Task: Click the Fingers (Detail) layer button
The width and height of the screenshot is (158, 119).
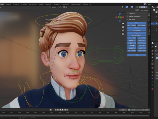Action: pyautogui.click(x=137, y=35)
